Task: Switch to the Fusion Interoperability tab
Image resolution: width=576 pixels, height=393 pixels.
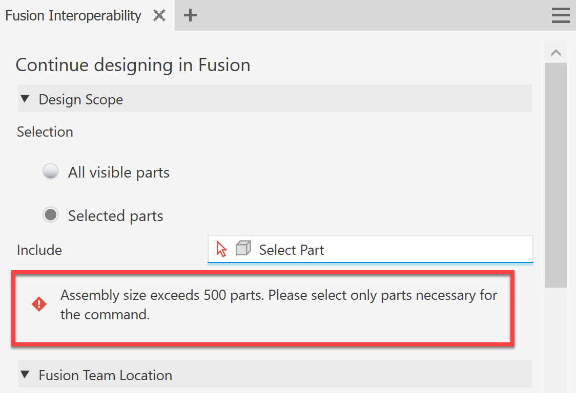Action: [x=73, y=15]
